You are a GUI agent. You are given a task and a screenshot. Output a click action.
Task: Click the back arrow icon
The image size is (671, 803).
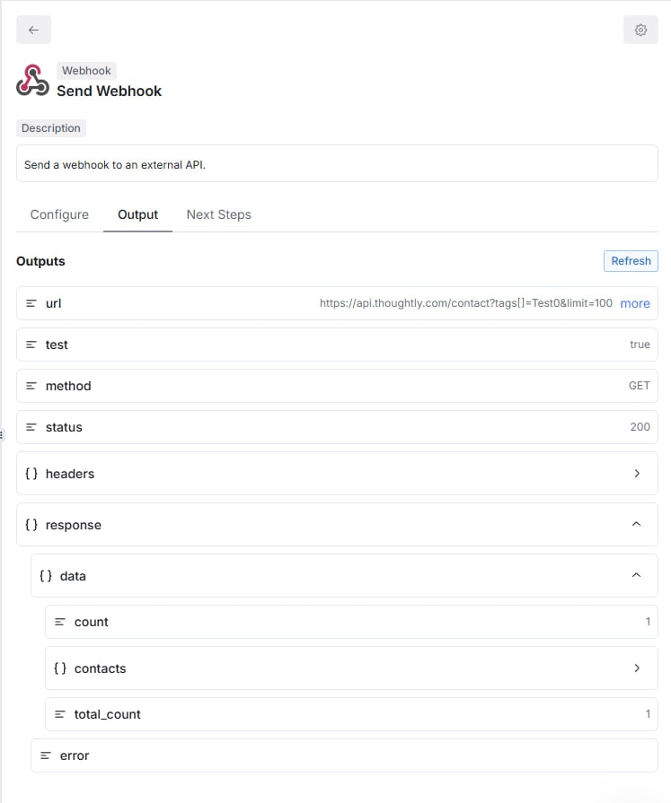point(32,30)
